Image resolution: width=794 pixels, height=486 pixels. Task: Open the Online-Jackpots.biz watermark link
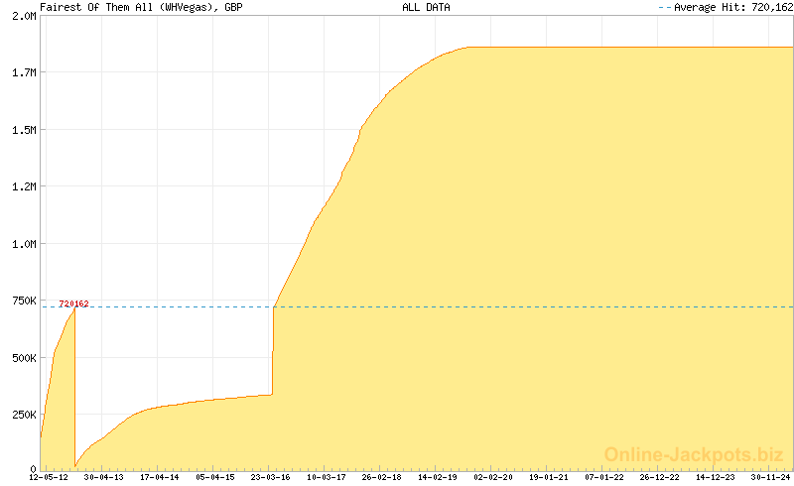point(694,454)
